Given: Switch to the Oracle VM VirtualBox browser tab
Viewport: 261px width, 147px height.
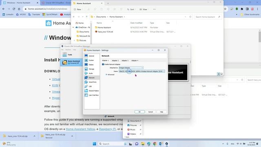Looking at the screenshot, I should pyautogui.click(x=56, y=3).
